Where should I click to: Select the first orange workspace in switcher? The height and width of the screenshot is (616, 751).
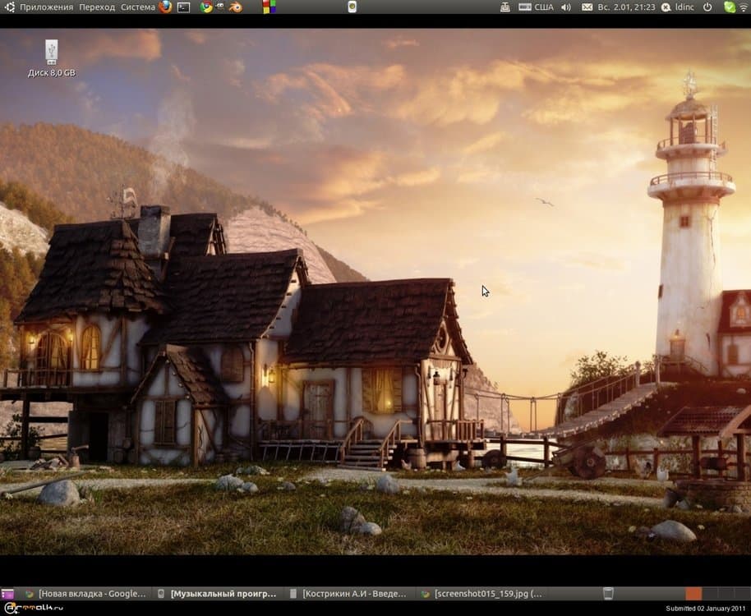tap(693, 594)
